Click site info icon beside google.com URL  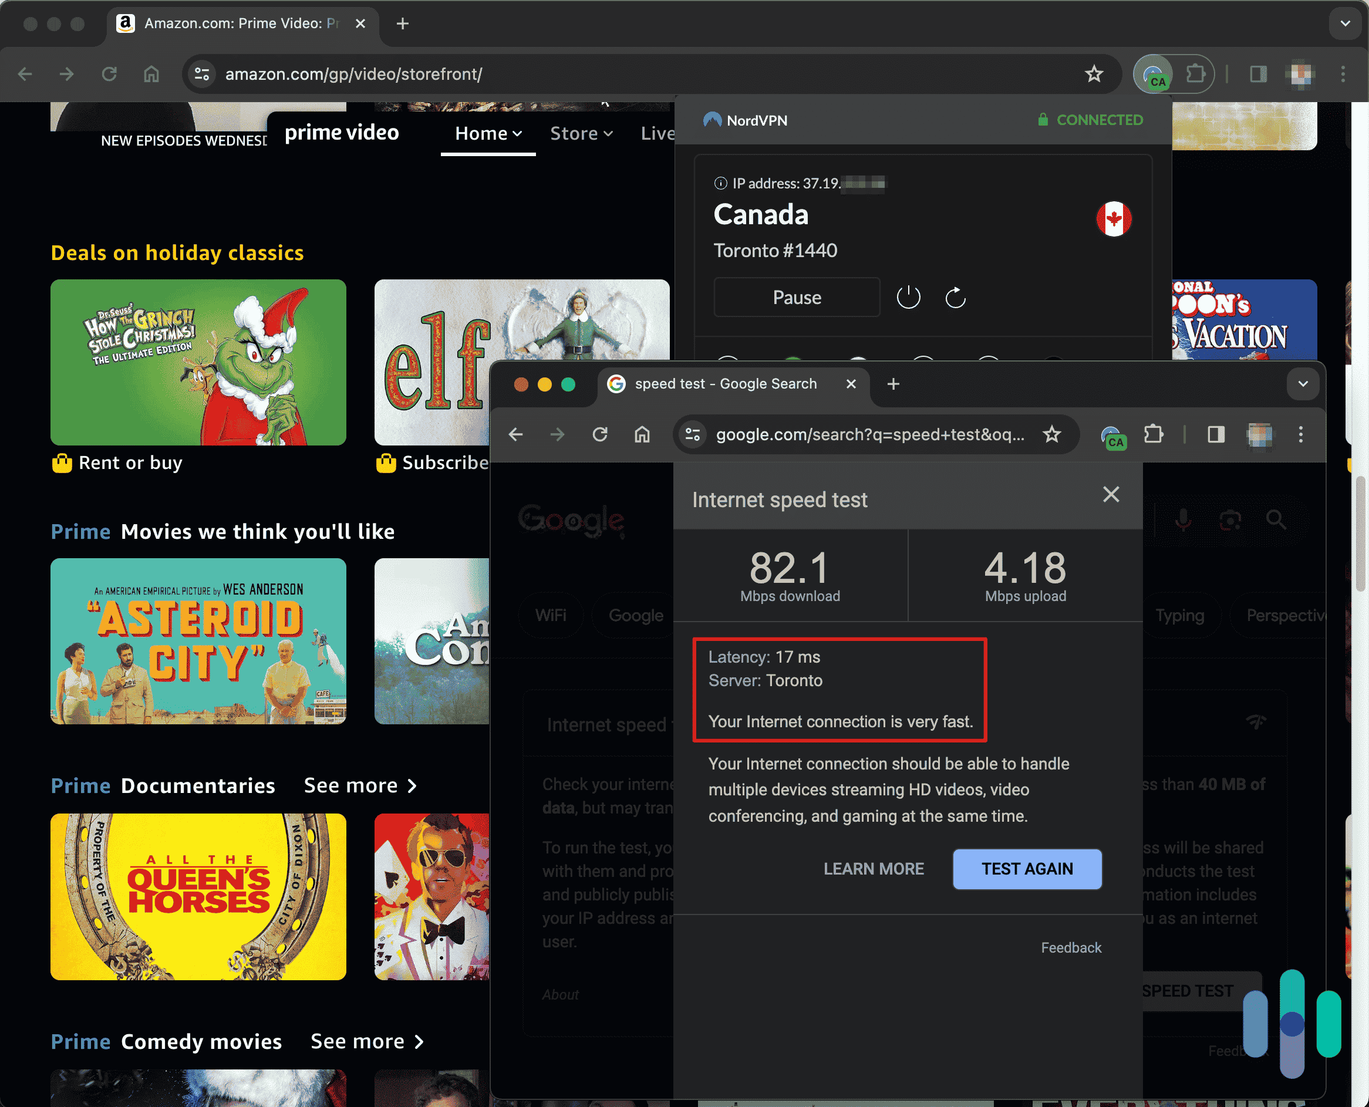(x=693, y=434)
